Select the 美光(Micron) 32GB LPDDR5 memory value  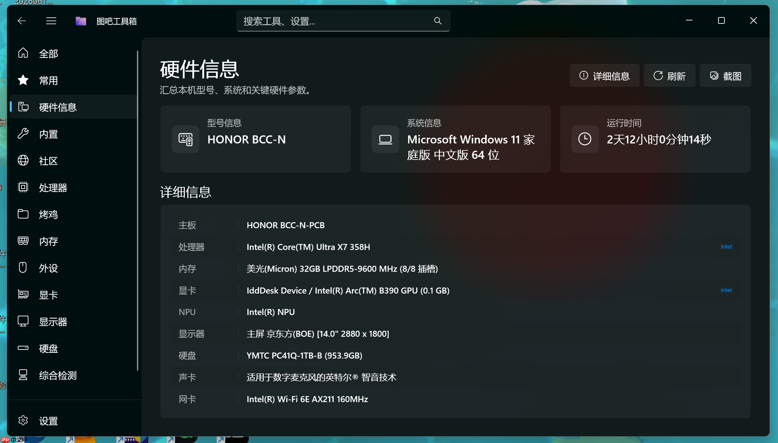click(342, 269)
